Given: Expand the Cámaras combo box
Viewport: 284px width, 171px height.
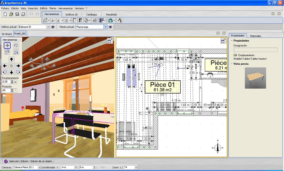Looking at the screenshot, I should pos(39,167).
